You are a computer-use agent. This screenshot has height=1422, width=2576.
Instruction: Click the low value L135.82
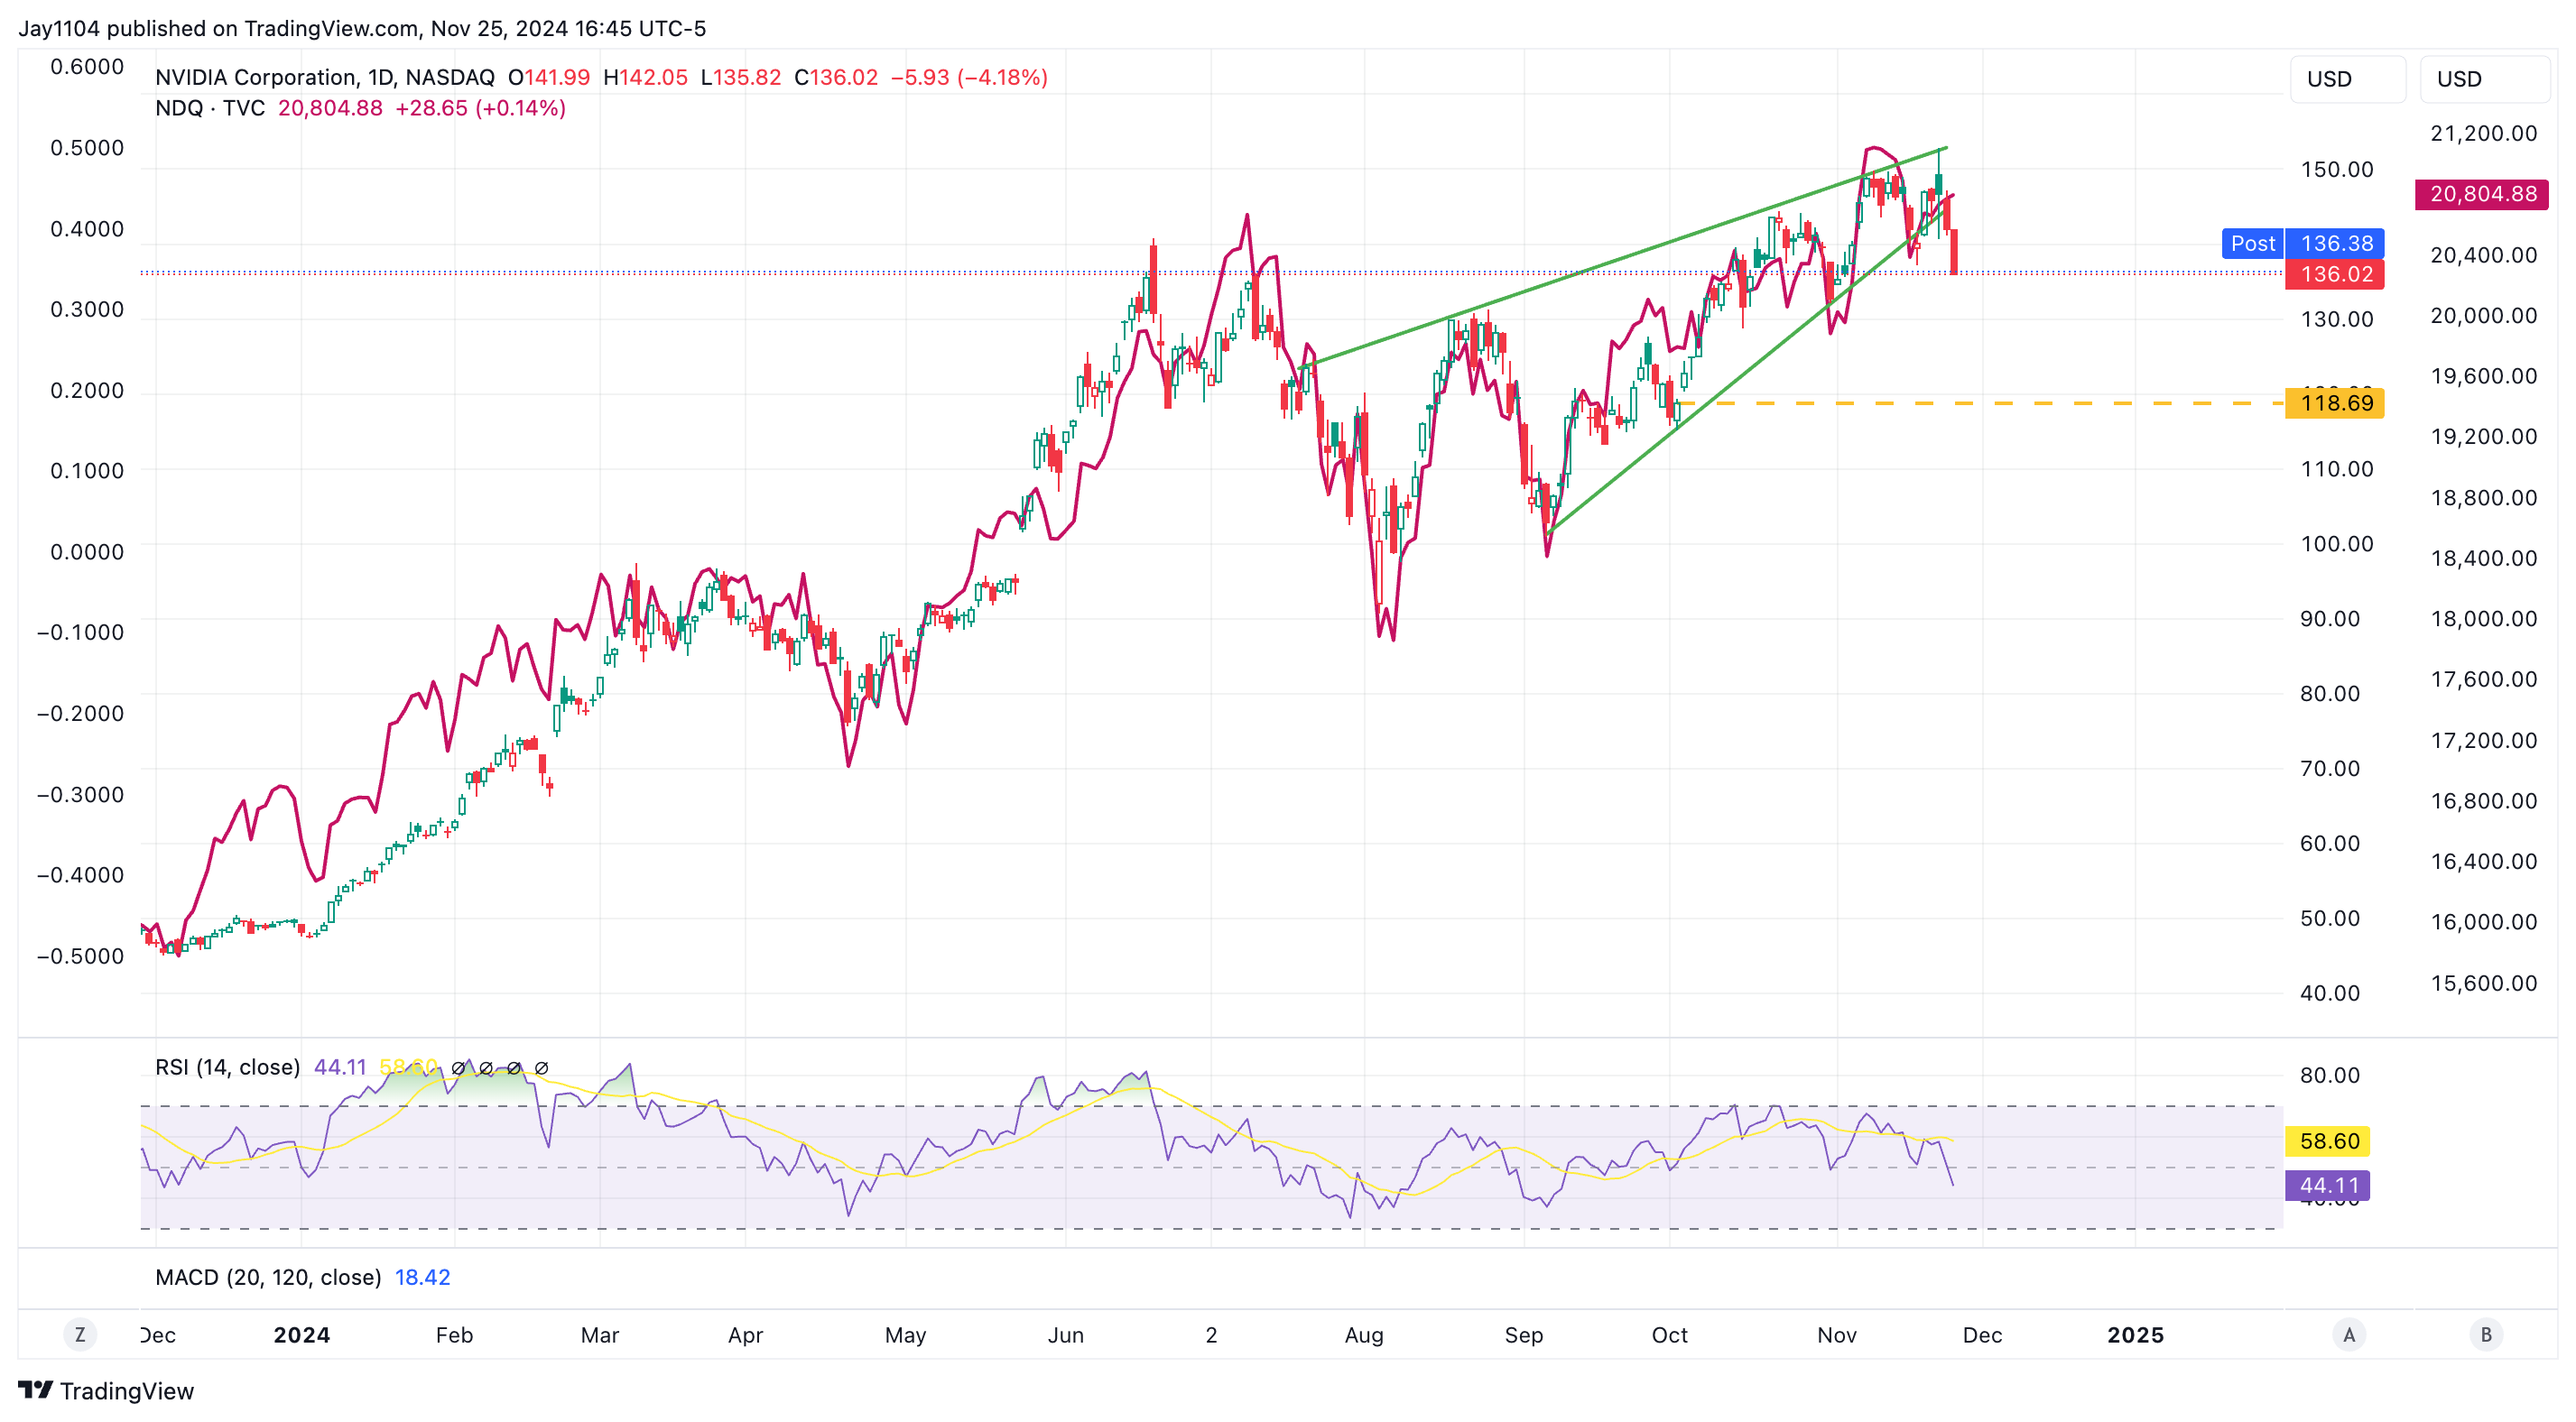point(741,77)
